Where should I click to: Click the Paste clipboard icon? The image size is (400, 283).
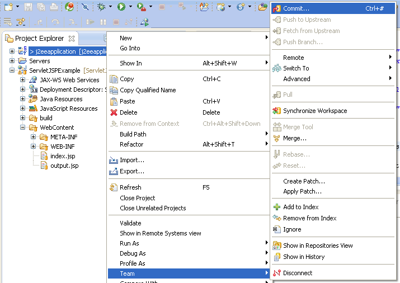tap(114, 101)
